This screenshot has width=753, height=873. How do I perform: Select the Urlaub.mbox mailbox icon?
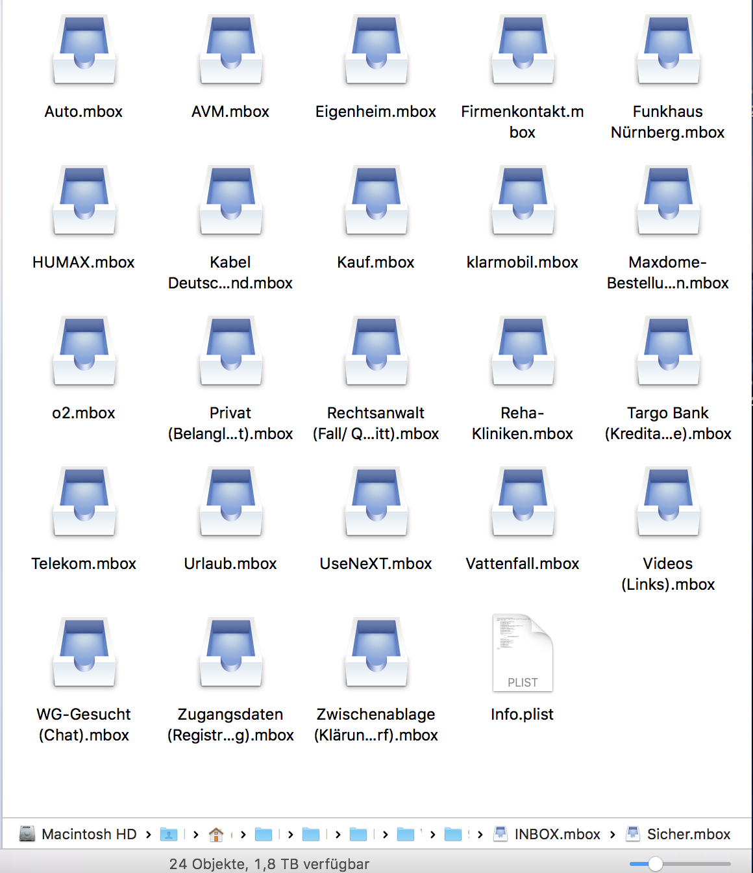click(x=231, y=502)
